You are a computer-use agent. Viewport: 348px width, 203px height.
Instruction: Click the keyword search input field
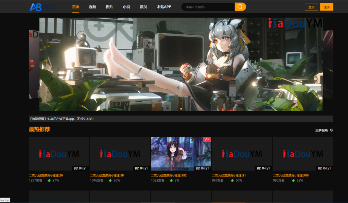[x=208, y=7]
